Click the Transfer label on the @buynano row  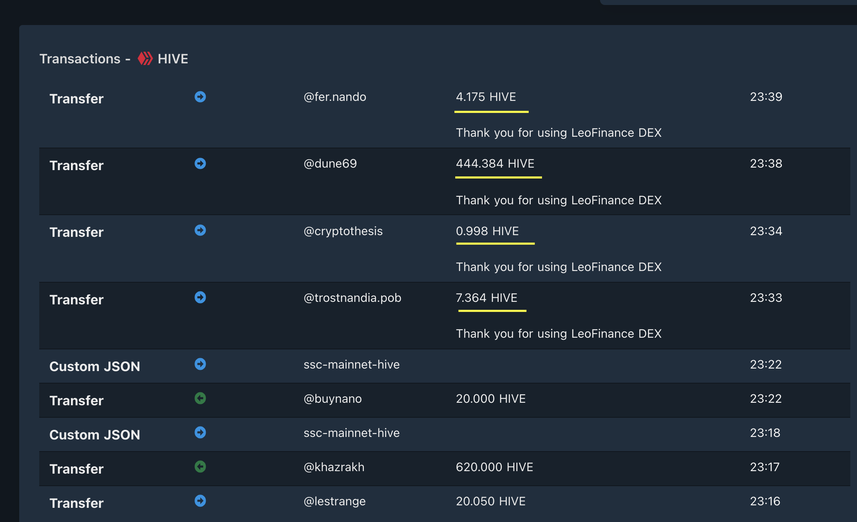pos(76,401)
